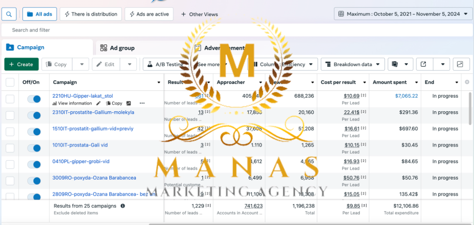Open campaign 2210HU-Gipper-lakat_stol

tap(83, 96)
